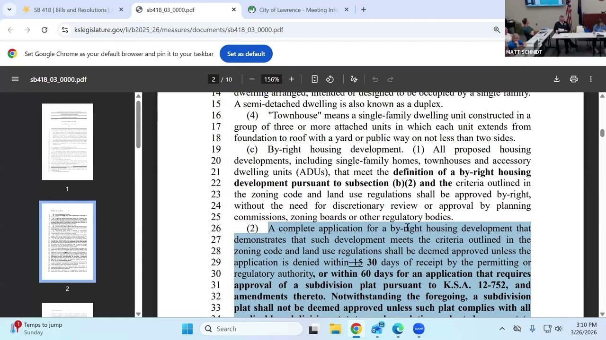
Task: Click Matt Schmidt video thumbnail
Action: [555, 28]
